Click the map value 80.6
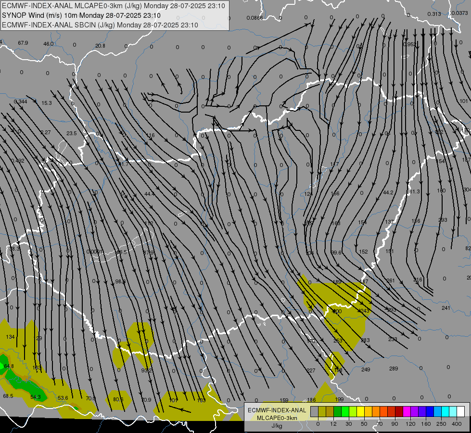This screenshot has height=433, width=471. (118, 399)
